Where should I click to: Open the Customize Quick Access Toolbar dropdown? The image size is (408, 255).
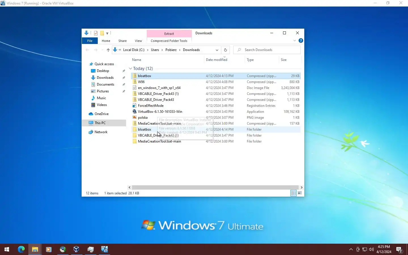(107, 33)
